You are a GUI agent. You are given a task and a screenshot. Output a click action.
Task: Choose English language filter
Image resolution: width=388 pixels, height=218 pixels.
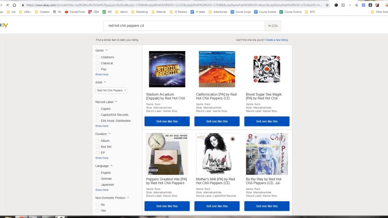tap(97, 173)
